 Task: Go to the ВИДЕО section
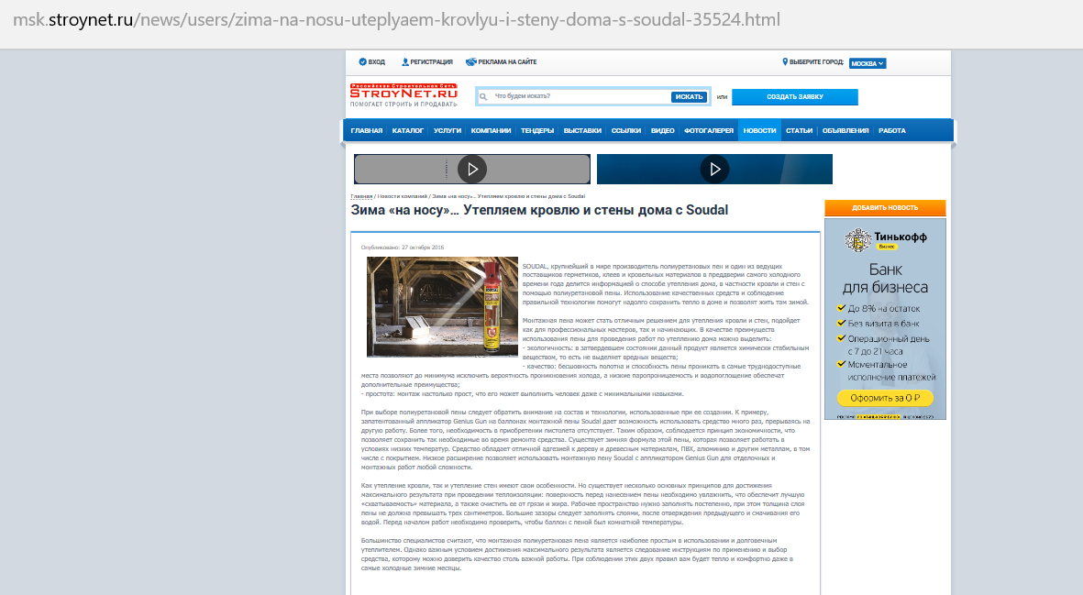662,130
